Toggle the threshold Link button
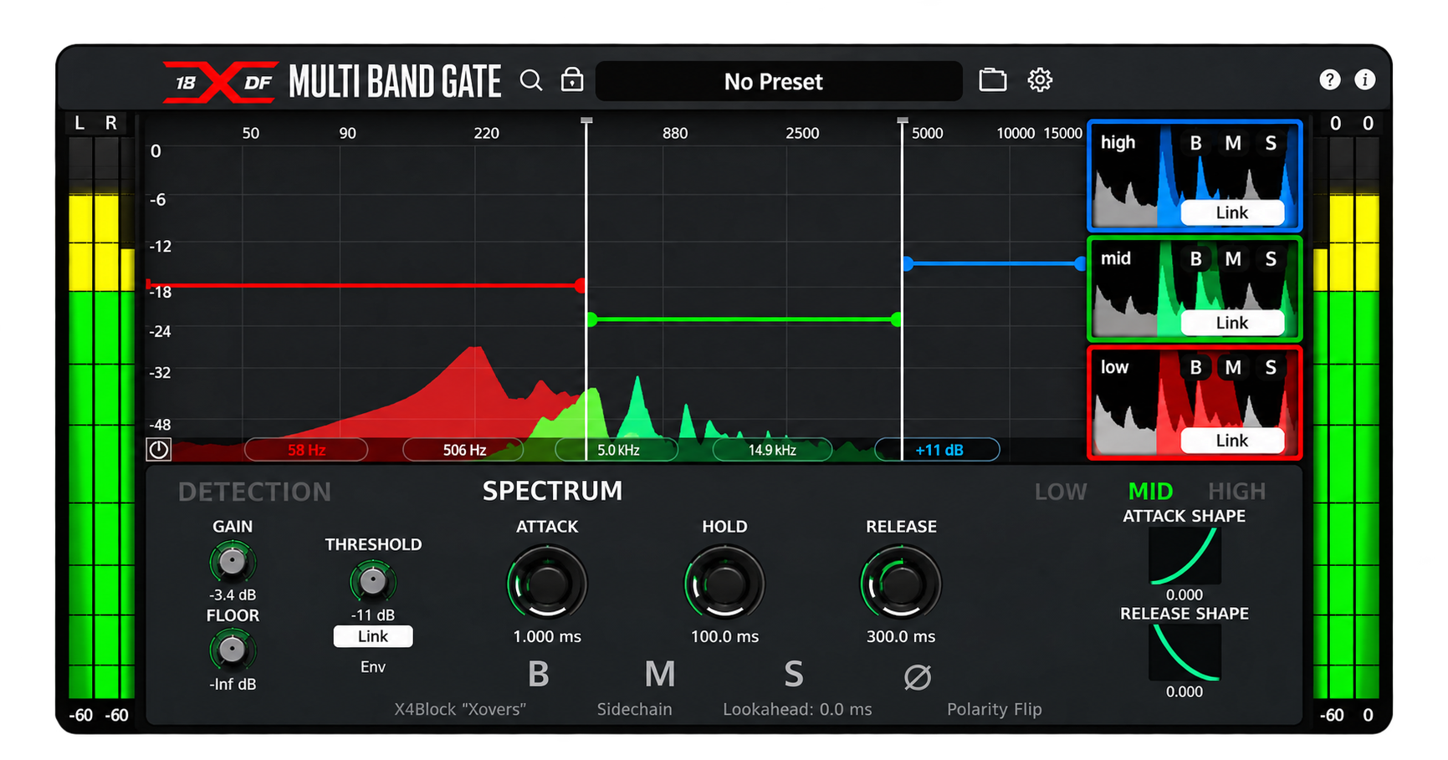The height and width of the screenshot is (760, 1448). (x=373, y=637)
